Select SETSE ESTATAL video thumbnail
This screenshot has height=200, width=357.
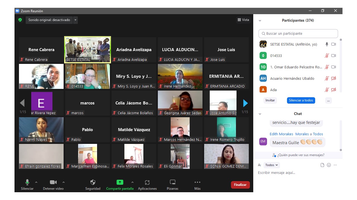point(88,50)
